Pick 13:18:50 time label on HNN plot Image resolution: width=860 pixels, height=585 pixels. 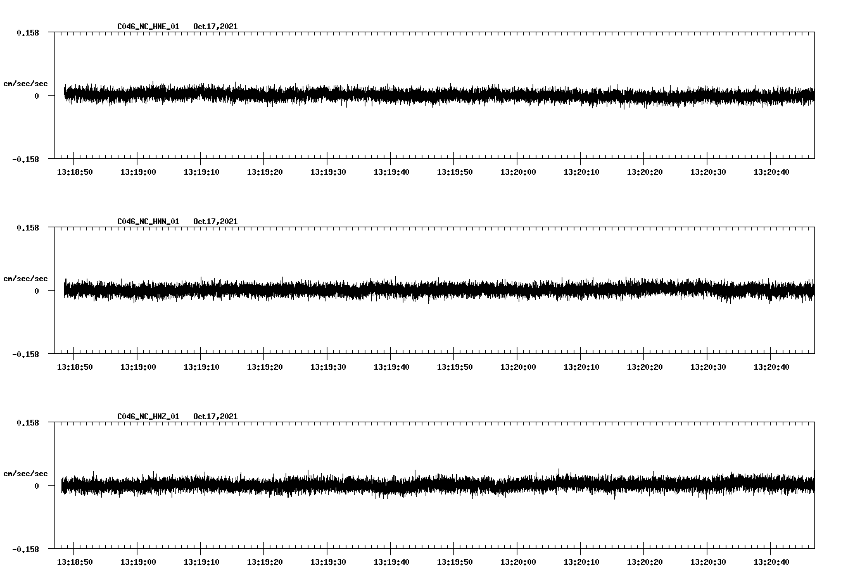tap(75, 367)
